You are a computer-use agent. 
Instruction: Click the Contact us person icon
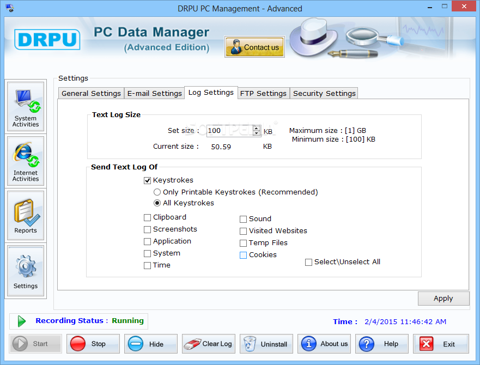pyautogui.click(x=236, y=47)
